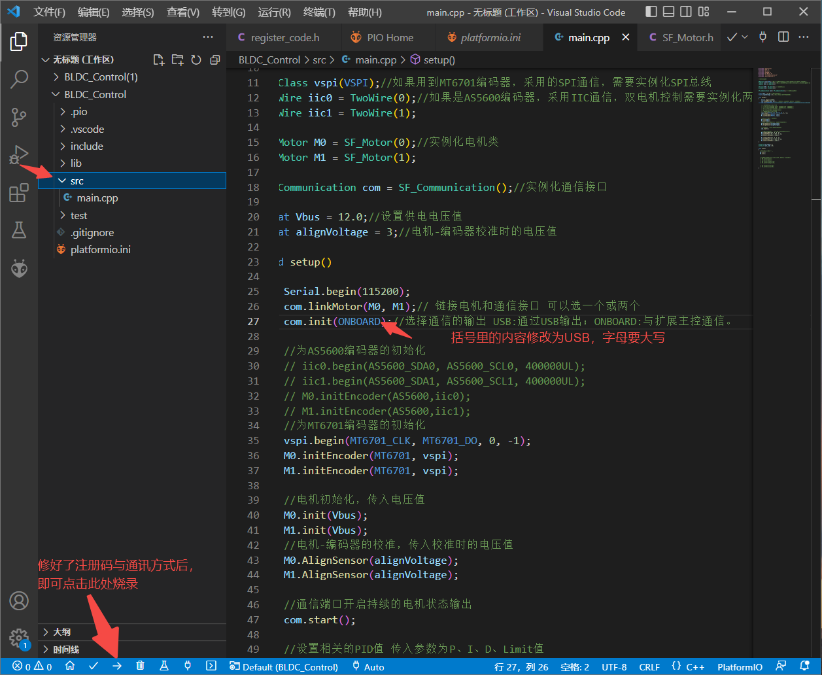Toggle the bottom panel layout button
822x675 pixels.
tap(668, 12)
